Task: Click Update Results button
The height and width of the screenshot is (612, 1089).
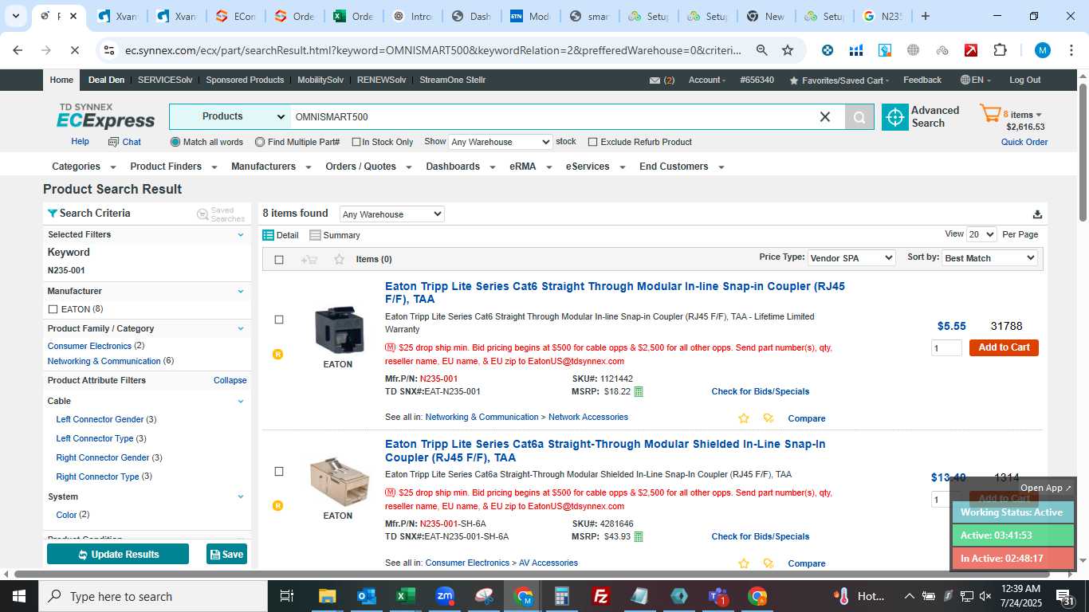Action: pyautogui.click(x=118, y=554)
